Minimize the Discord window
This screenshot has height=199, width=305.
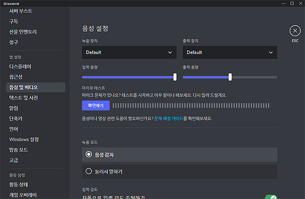click(284, 3)
